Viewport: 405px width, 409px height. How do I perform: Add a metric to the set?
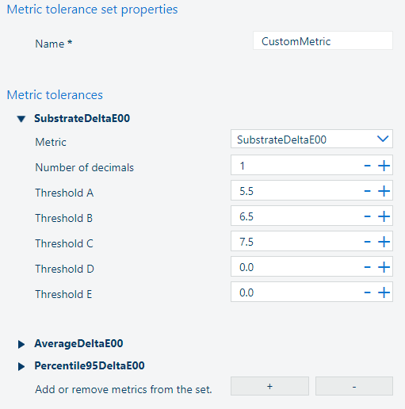(x=269, y=386)
